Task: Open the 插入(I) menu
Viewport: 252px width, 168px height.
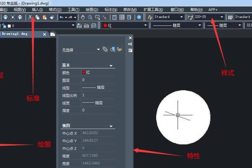Action: click(37, 10)
